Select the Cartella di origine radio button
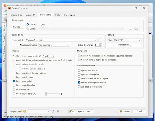The width and height of the screenshot is (155, 121). (28, 24)
